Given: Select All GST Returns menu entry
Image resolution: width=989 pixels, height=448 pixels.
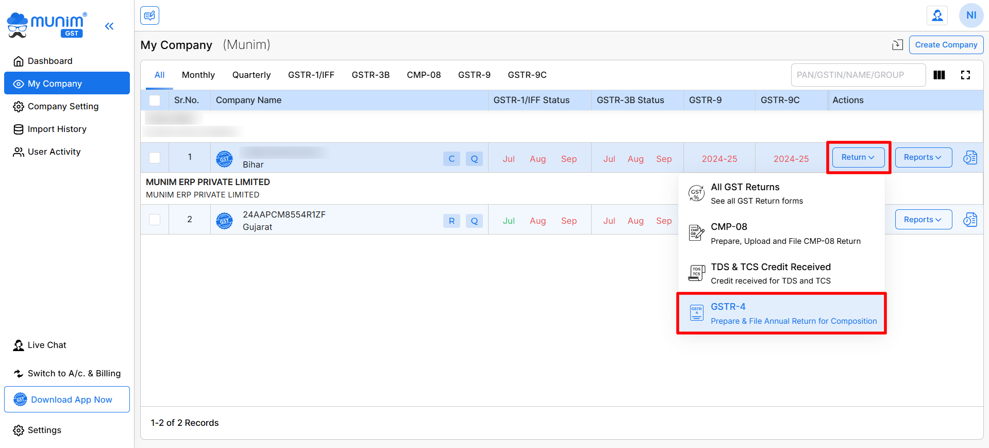Looking at the screenshot, I should (781, 193).
